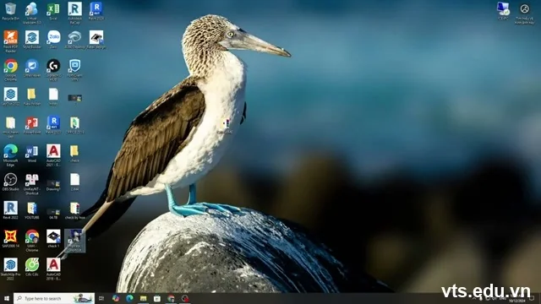Select the New folder desktop icon
Screen dimensions: 541x304
pyautogui.click(x=32, y=96)
